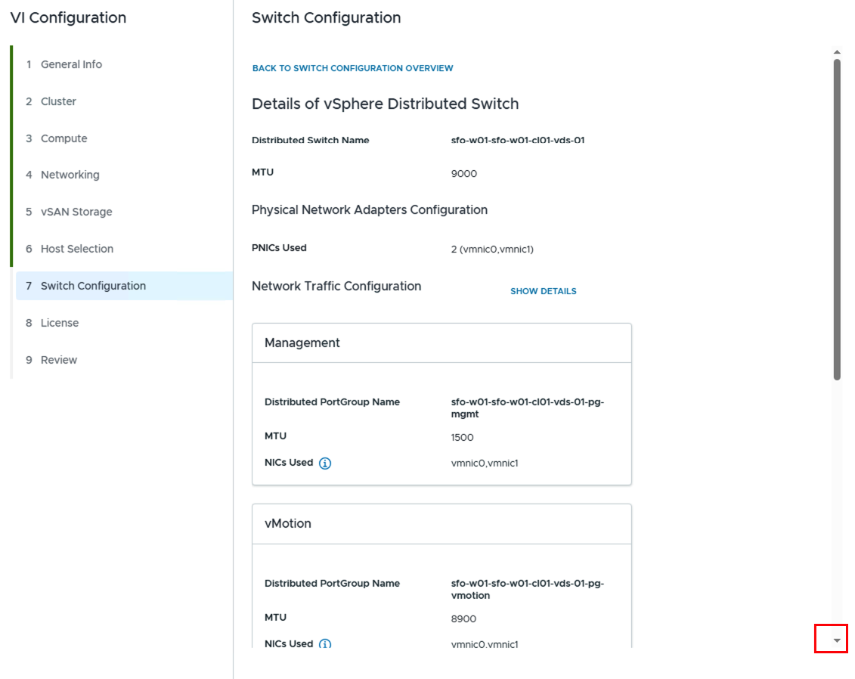
Task: Click the scroll down arrow
Action: click(x=836, y=640)
